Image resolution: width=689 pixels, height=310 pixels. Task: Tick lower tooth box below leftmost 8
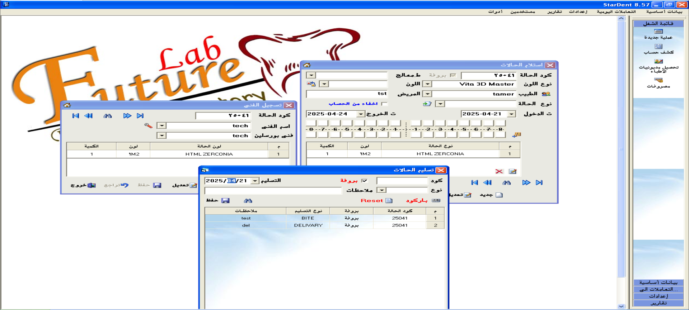tap(311, 135)
